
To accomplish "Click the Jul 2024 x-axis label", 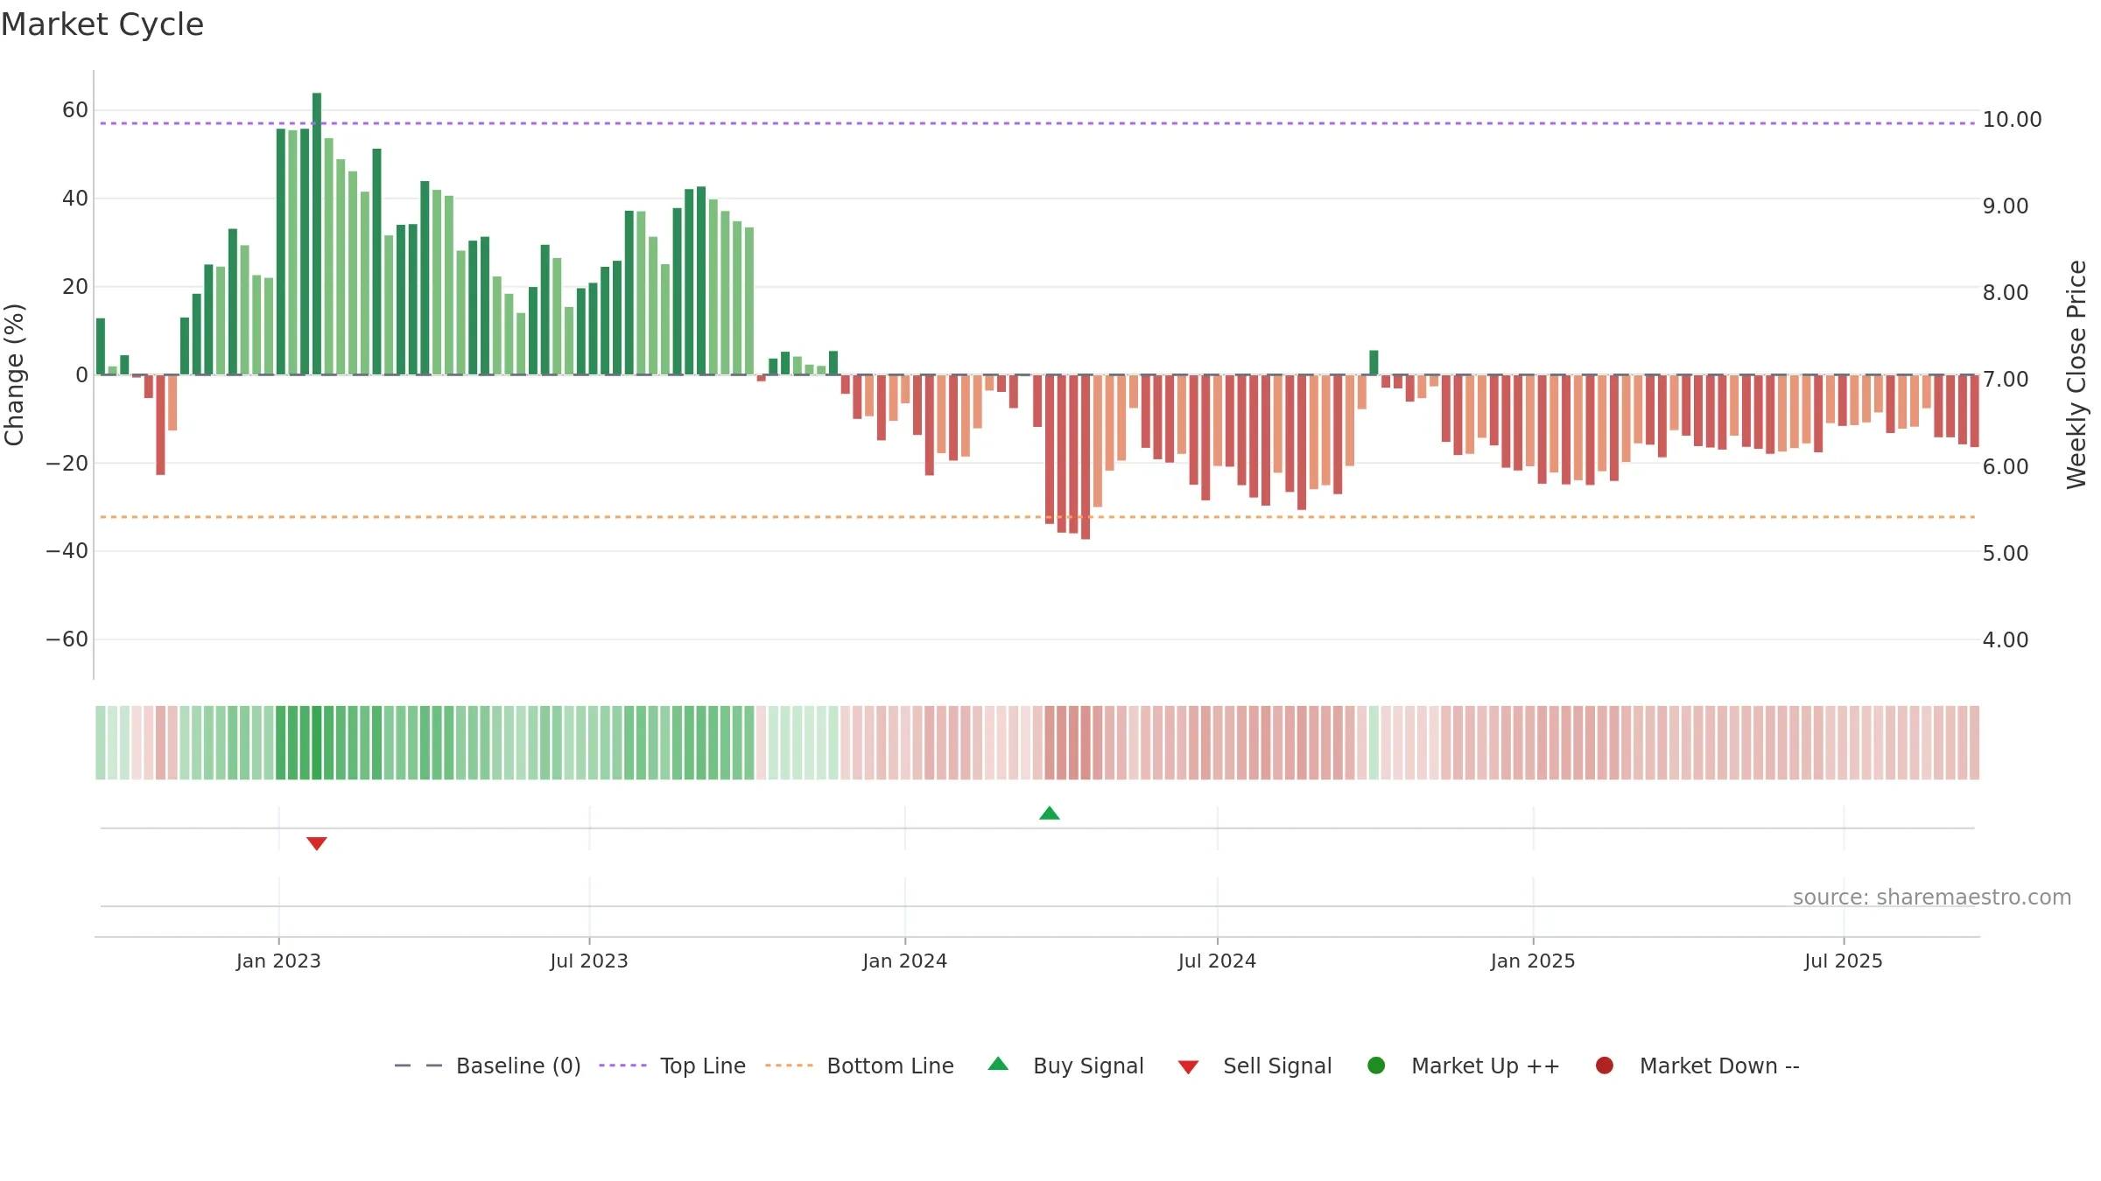I will [x=1217, y=961].
